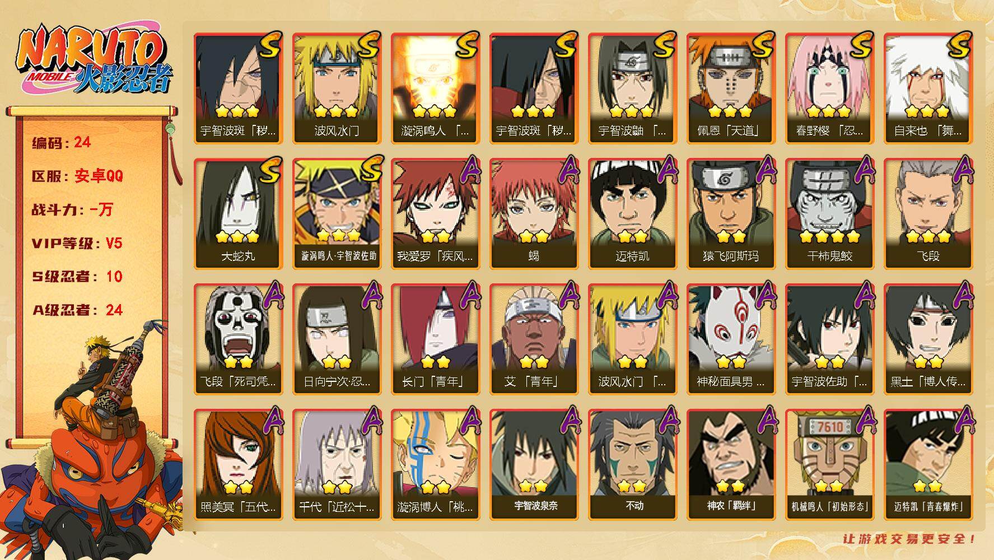994x560 pixels.
Task: Select the 迈特凯 A-rank portrait
Action: 632,214
